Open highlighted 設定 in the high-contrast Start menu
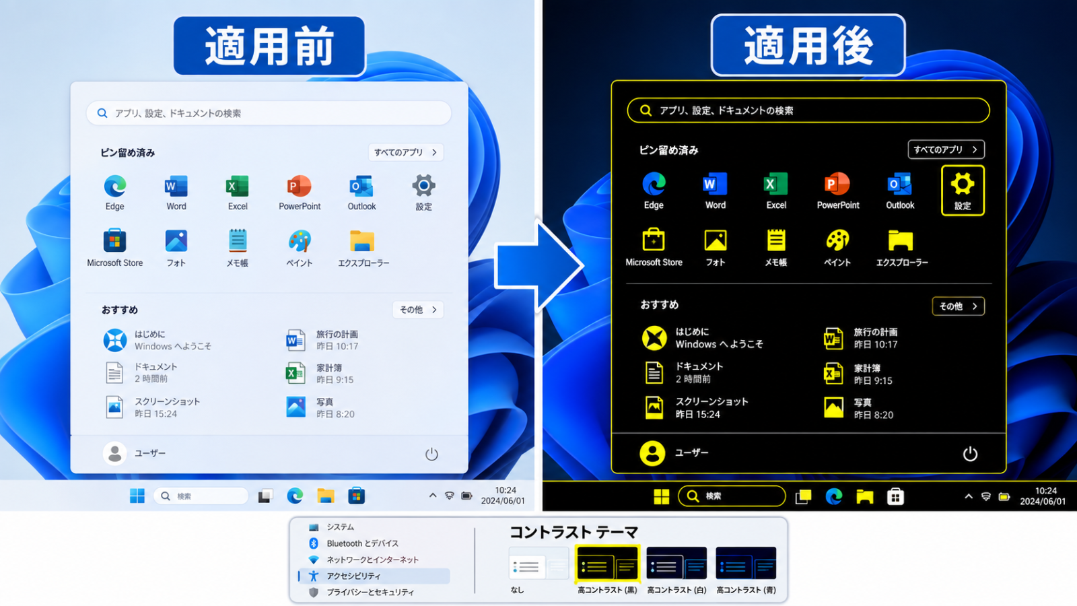The width and height of the screenshot is (1077, 606). [963, 191]
